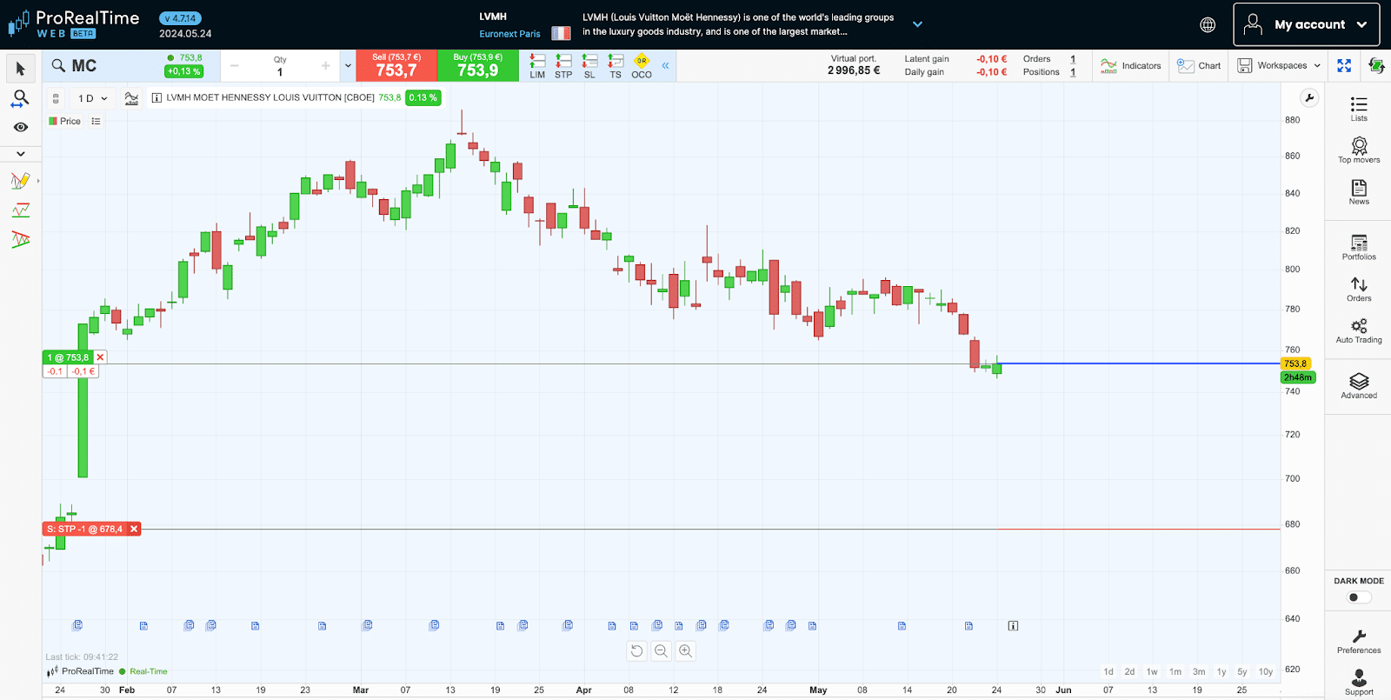Screen dimensions: 1391x700
Task: Click the chart link group icon
Action: tap(56, 98)
